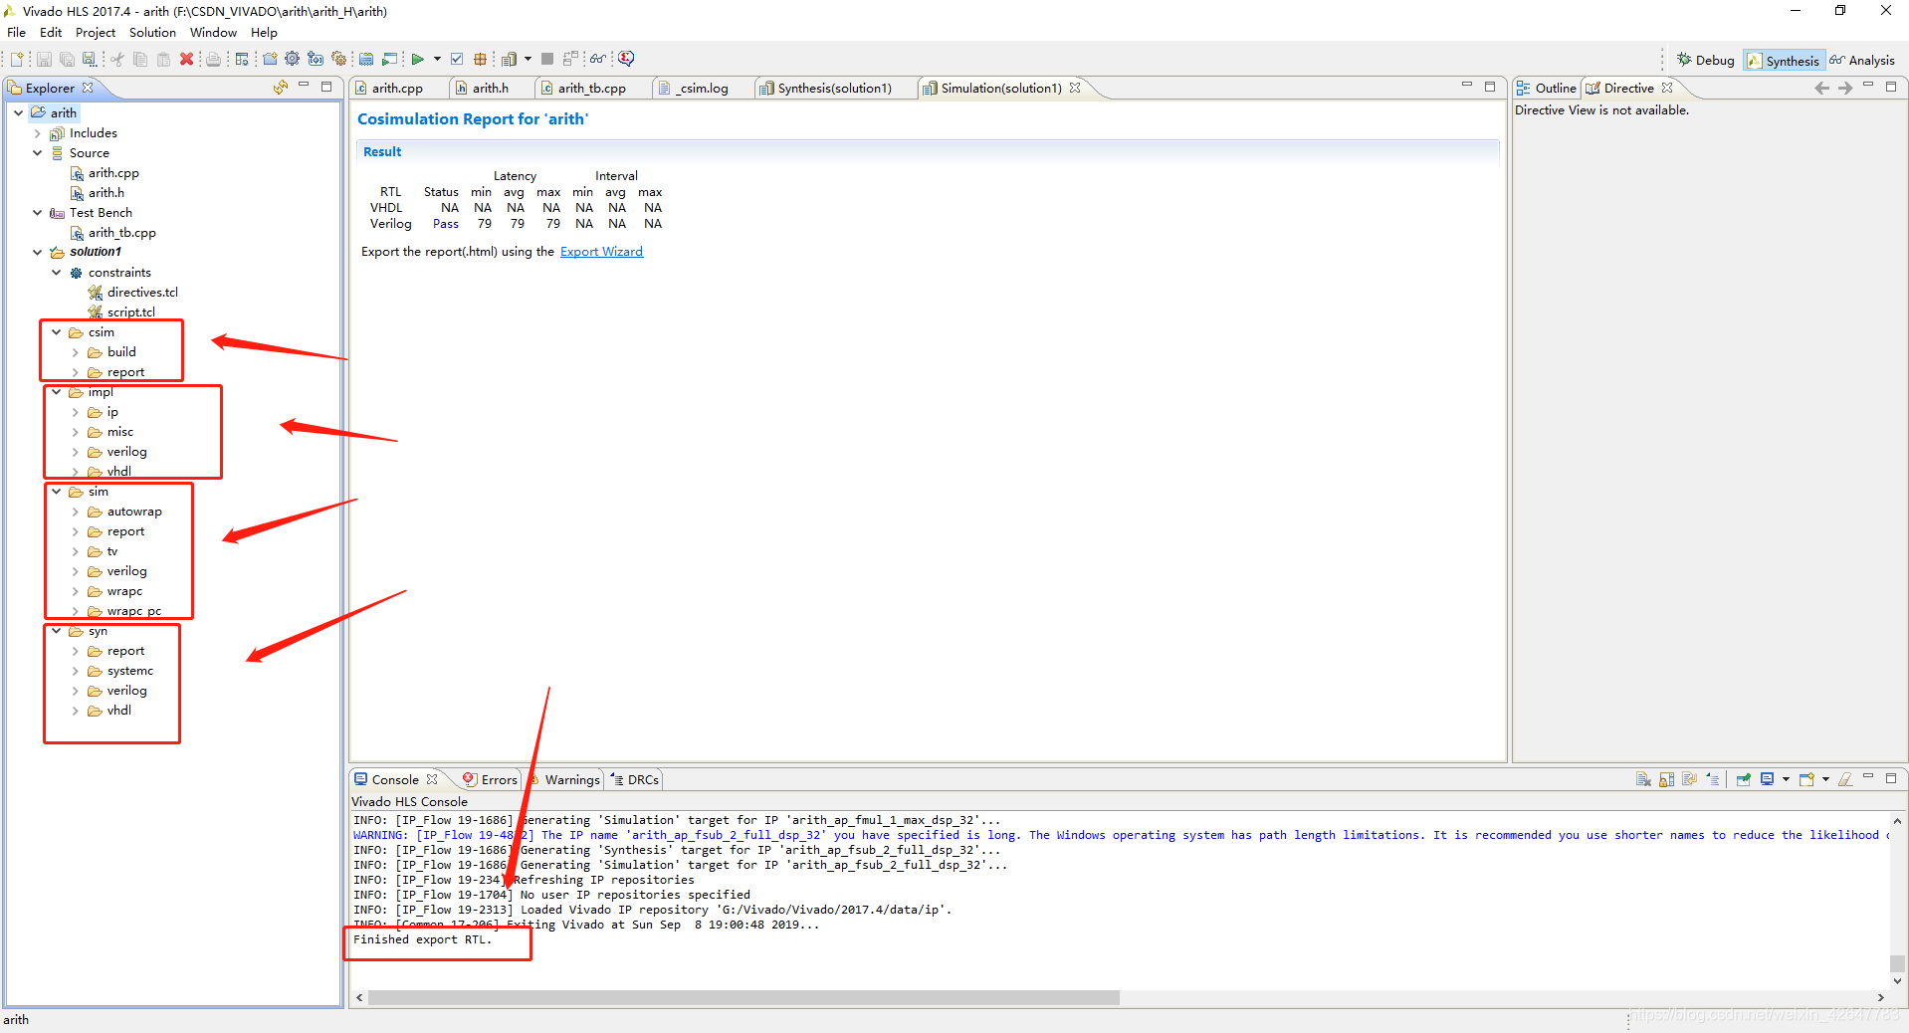Screen dimensions: 1909x1033
Task: Open the Errors tab
Action: pos(490,779)
